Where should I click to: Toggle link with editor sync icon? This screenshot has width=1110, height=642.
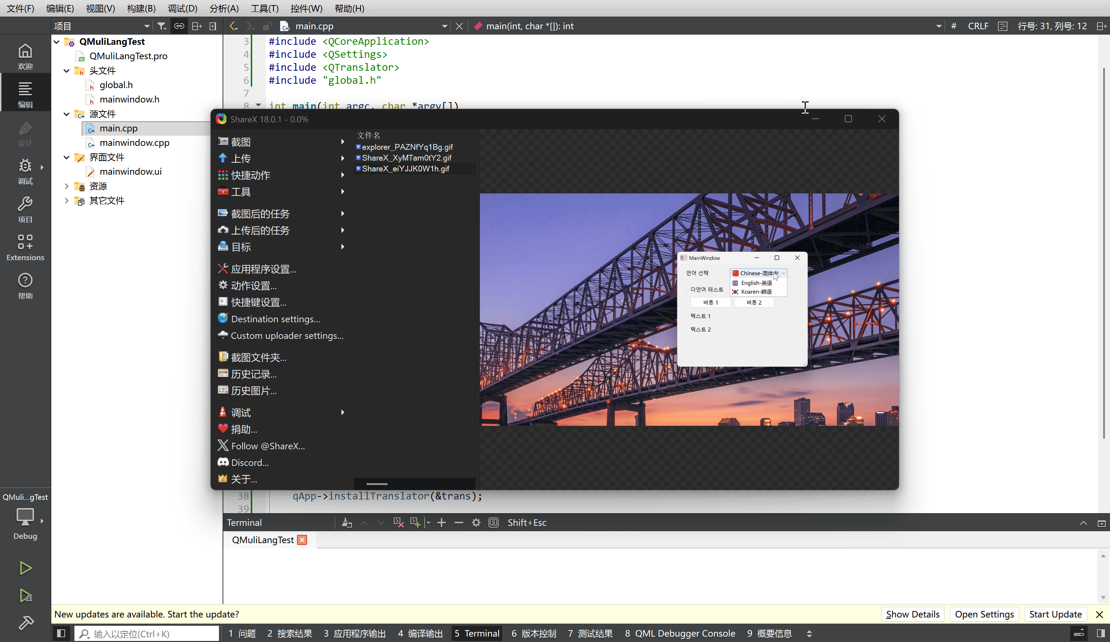point(179,26)
